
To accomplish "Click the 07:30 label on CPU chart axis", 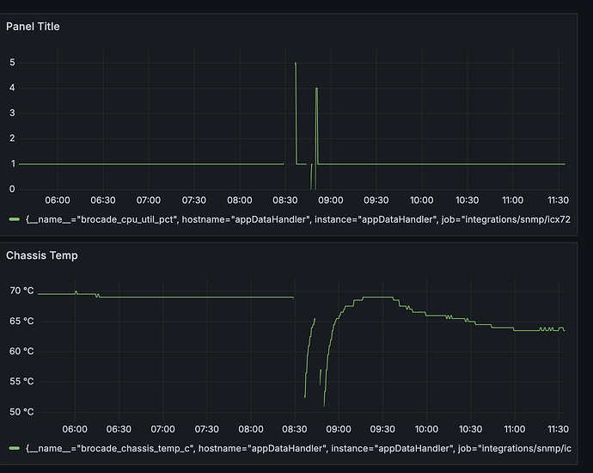I will (194, 200).
